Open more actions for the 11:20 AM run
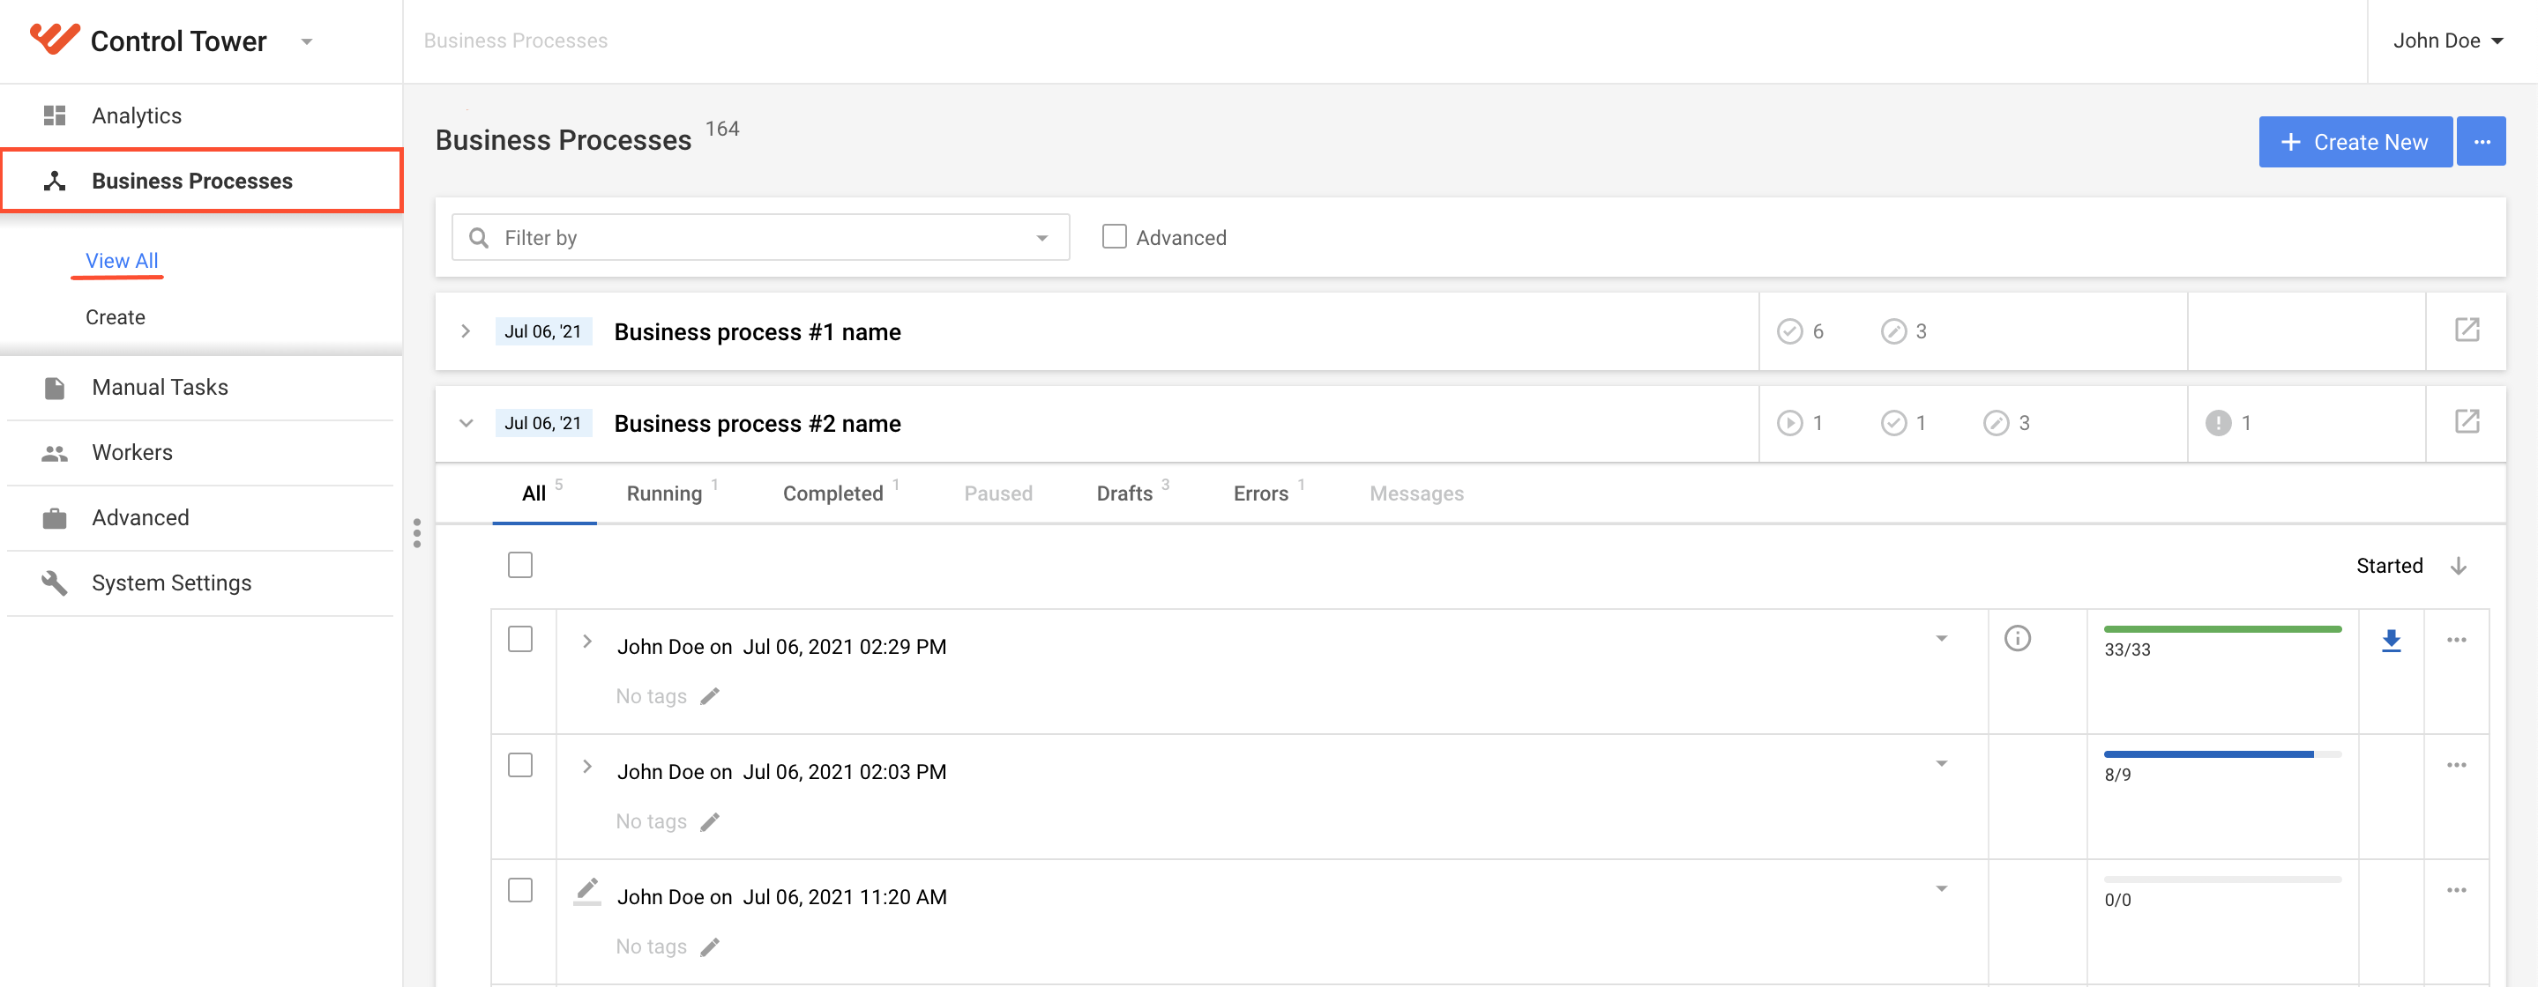Viewport: 2538px width, 987px height. pos(2456,889)
